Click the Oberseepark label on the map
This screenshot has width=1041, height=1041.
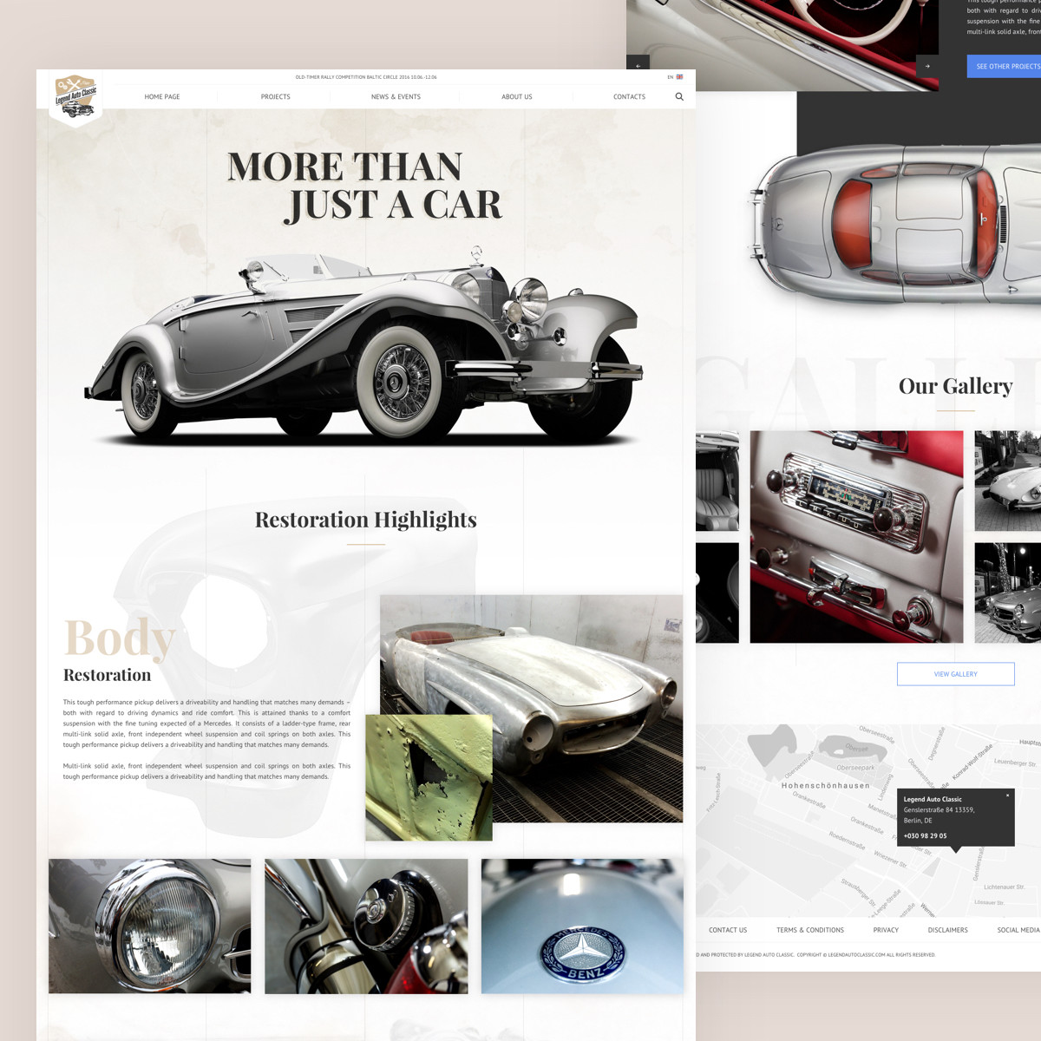856,768
